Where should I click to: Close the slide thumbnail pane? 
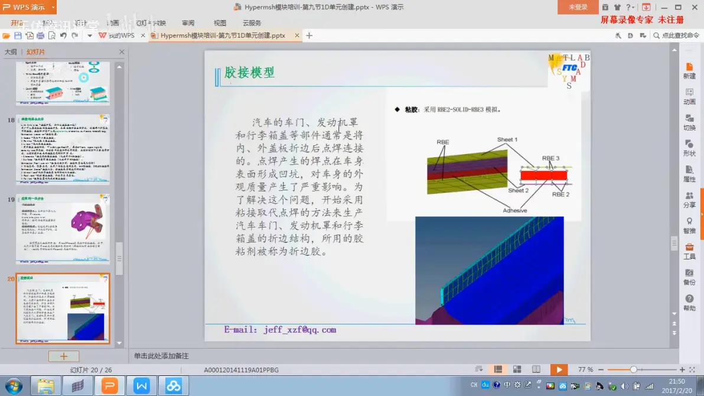[x=122, y=52]
